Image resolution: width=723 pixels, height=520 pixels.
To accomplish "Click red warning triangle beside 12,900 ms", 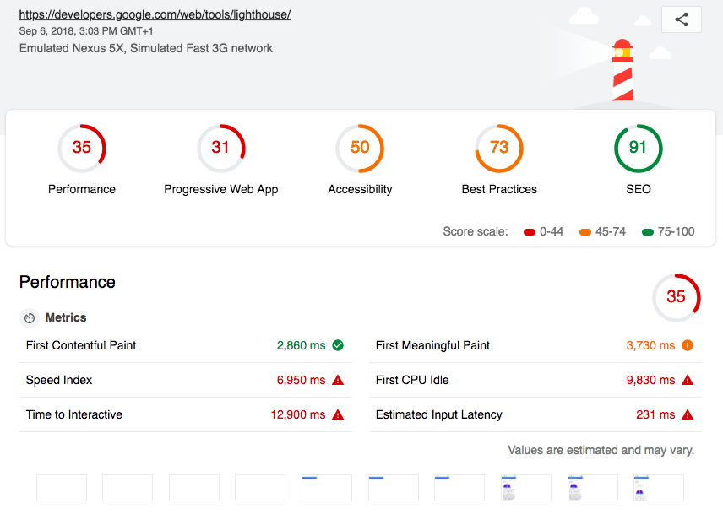I will 338,414.
